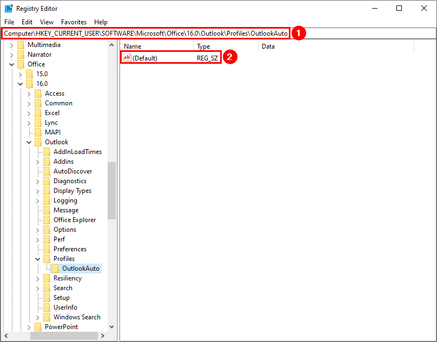
Task: Click the PowerPoint folder icon
Action: point(38,327)
